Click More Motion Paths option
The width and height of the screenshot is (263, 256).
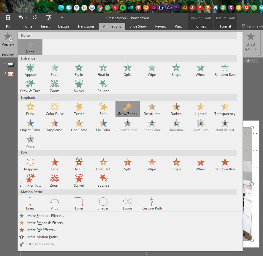pyautogui.click(x=44, y=237)
